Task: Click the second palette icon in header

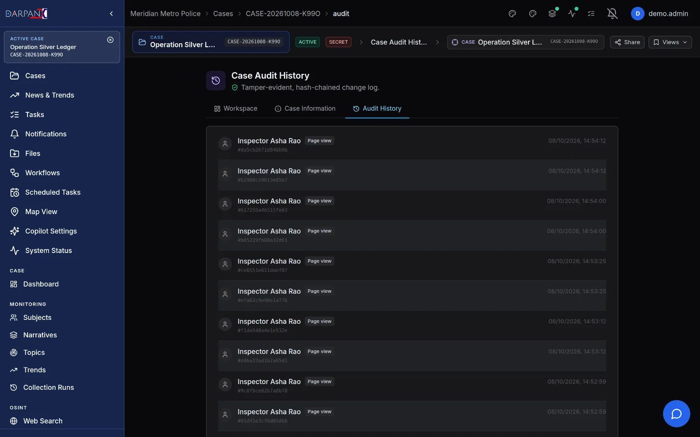Action: [532, 14]
